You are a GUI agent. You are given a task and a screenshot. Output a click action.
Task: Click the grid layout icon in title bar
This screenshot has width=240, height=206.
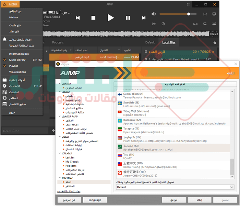[x=188, y=4]
